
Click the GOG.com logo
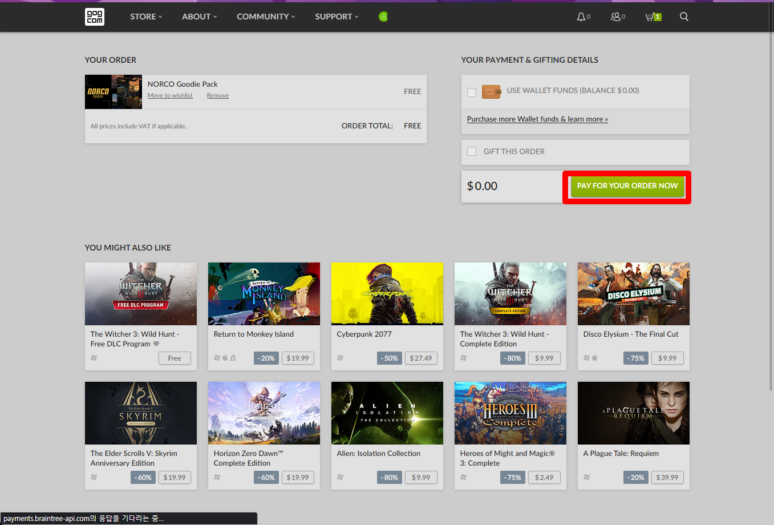(x=95, y=17)
